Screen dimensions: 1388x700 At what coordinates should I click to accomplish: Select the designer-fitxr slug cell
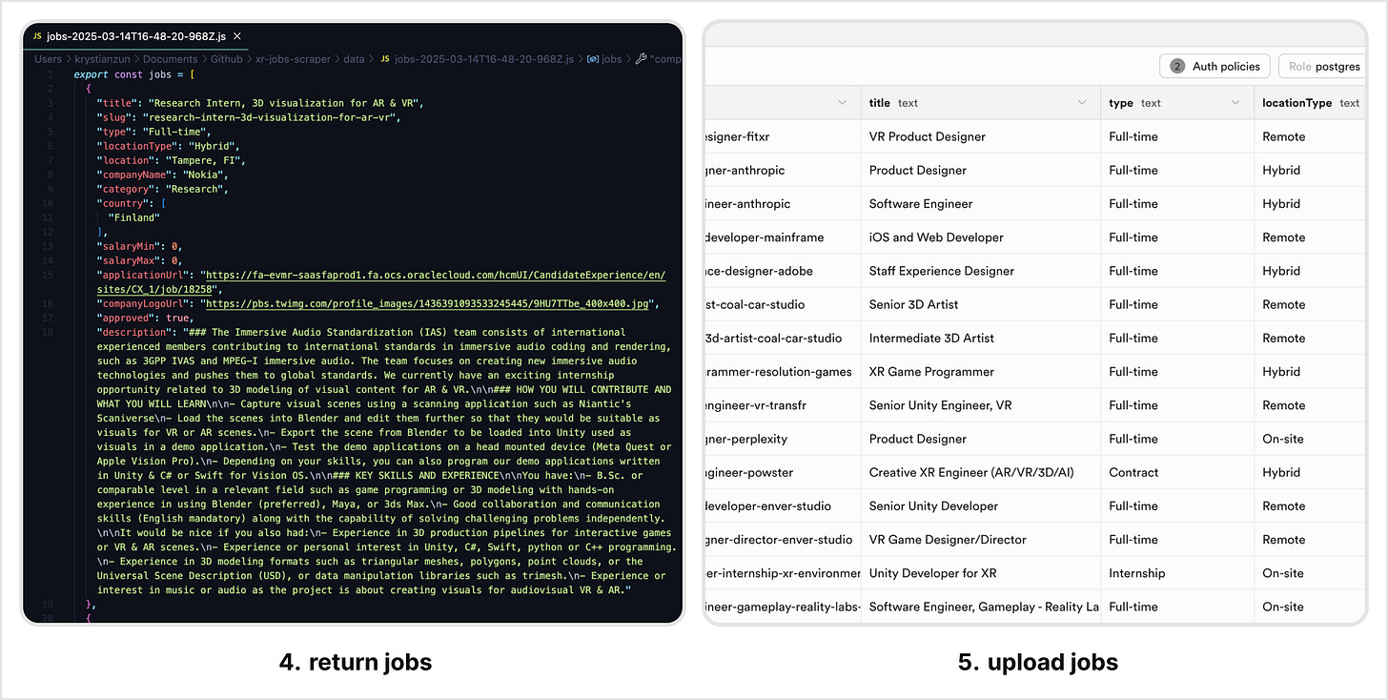tap(783, 136)
